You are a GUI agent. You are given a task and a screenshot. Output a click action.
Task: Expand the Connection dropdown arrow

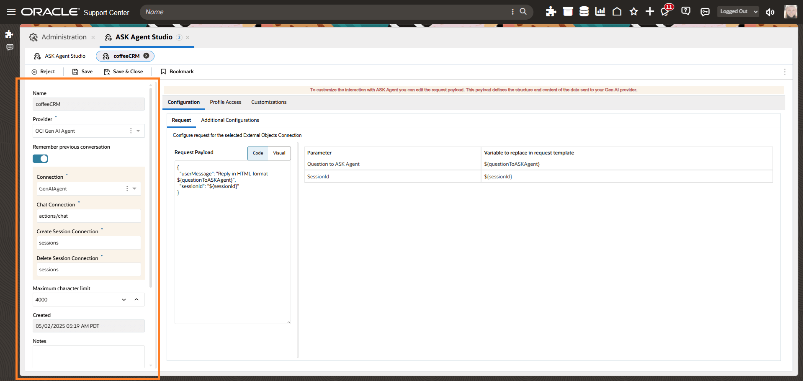coord(135,188)
